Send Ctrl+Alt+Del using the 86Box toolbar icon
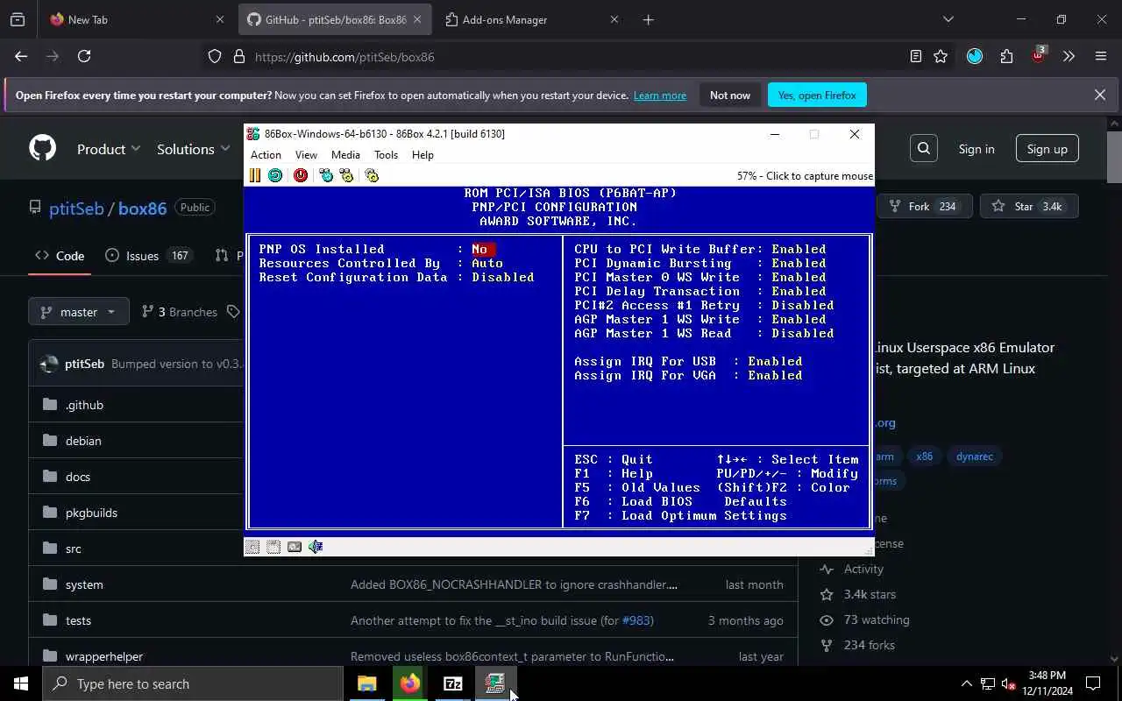This screenshot has height=701, width=1122. (326, 175)
